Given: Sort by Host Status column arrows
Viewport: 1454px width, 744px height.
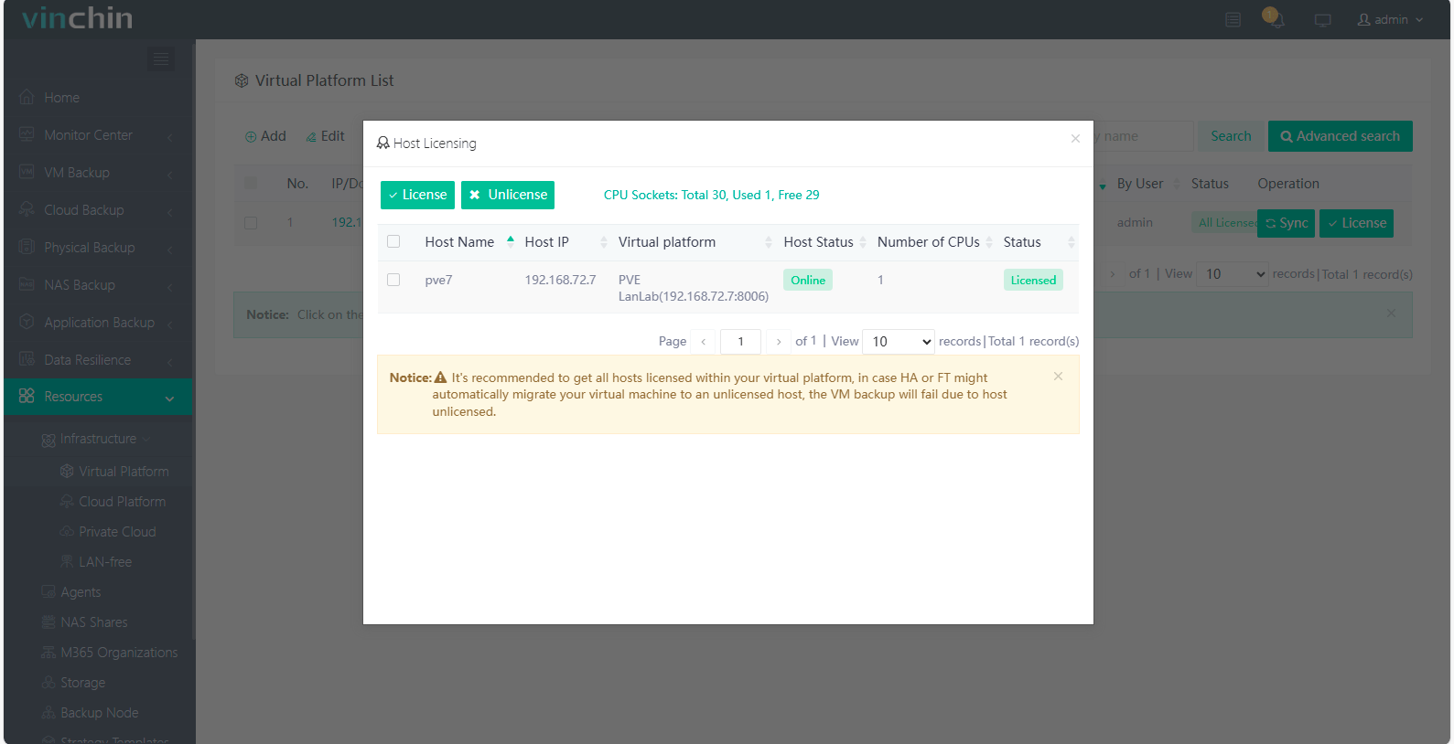Looking at the screenshot, I should tap(863, 242).
